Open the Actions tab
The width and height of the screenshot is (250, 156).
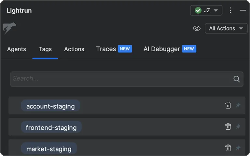tap(74, 49)
